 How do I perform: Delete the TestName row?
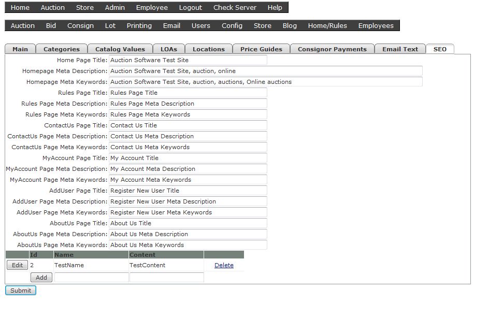click(224, 265)
